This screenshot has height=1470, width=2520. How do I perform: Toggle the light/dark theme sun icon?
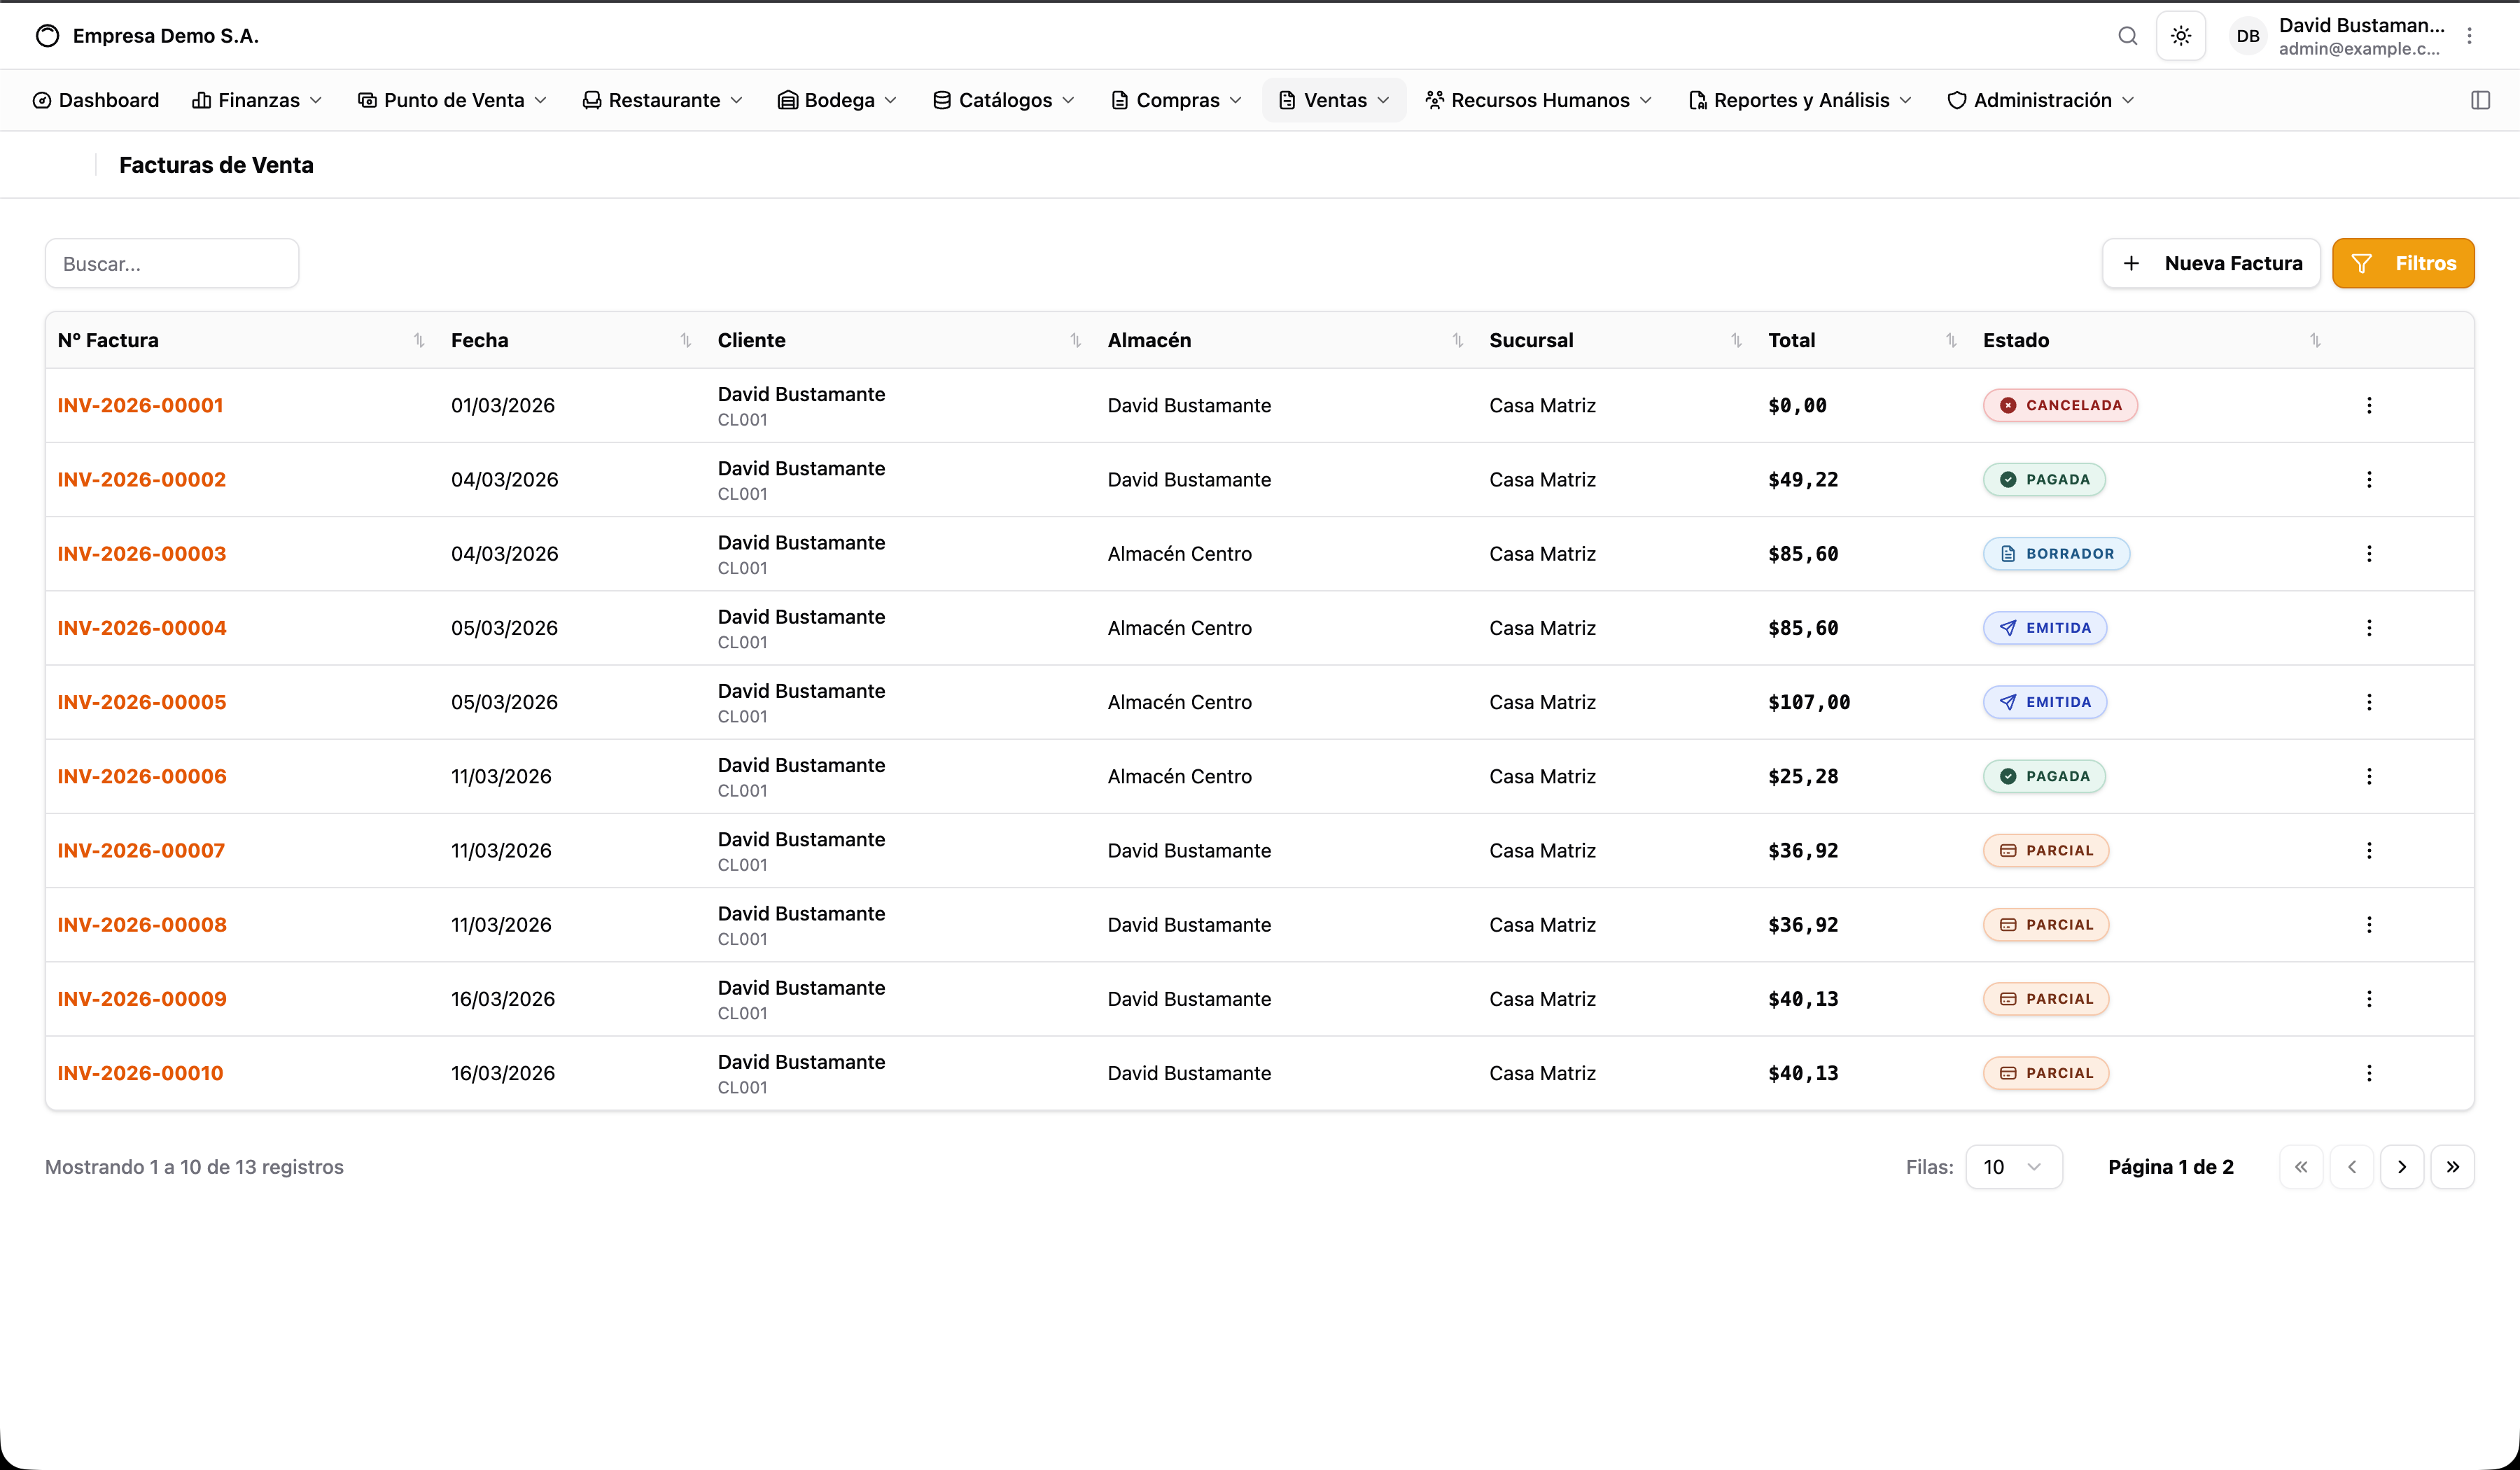coord(2181,36)
